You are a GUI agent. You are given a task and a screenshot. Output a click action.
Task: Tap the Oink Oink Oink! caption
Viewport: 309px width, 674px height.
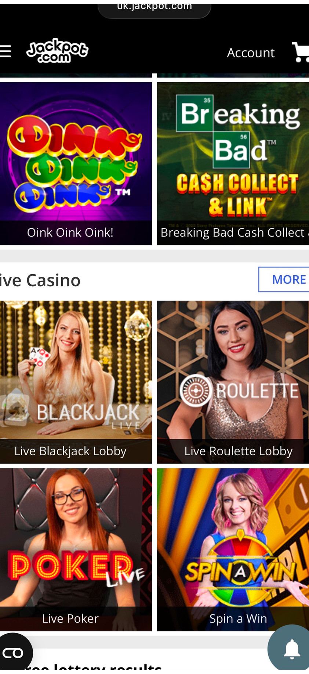pyautogui.click(x=70, y=232)
